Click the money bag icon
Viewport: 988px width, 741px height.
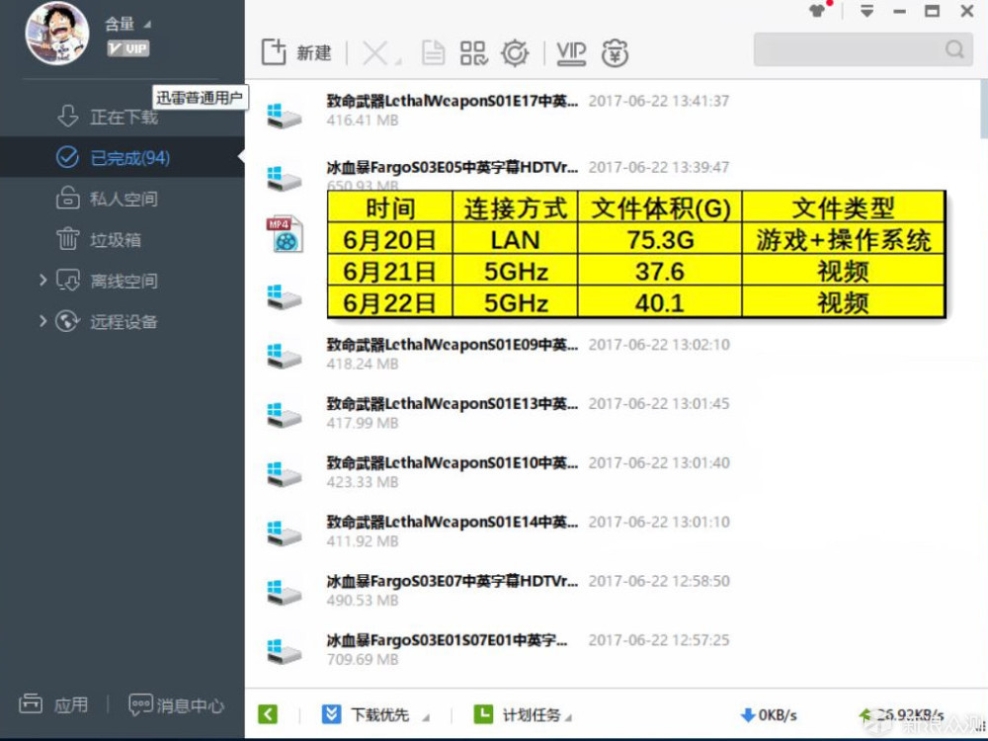(x=615, y=53)
